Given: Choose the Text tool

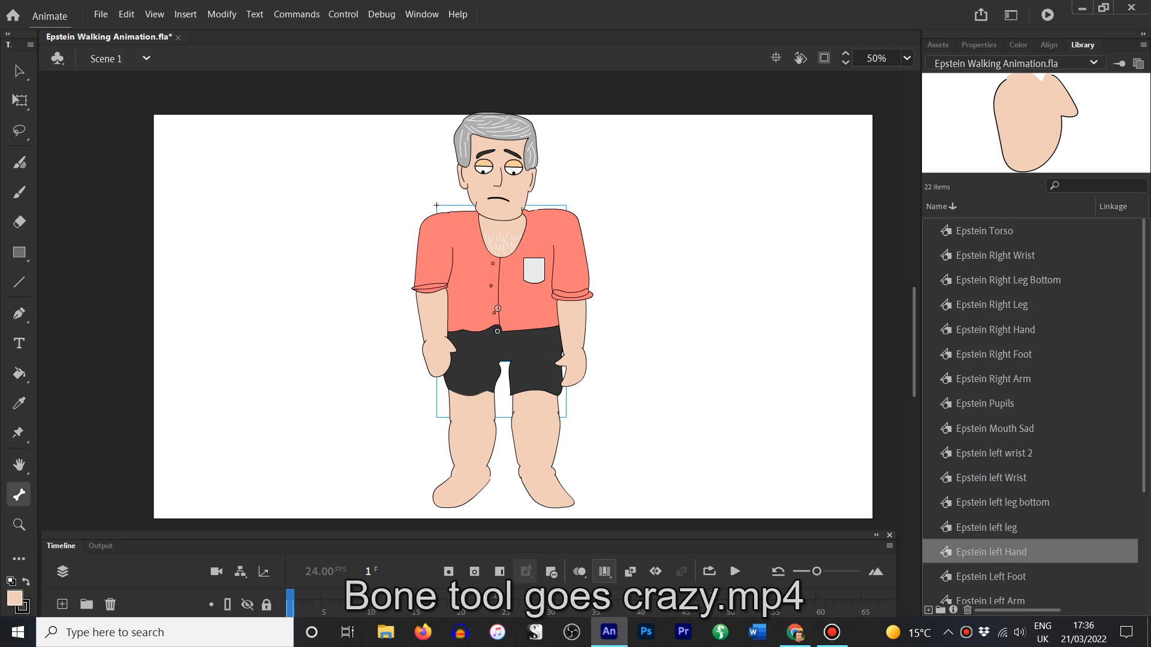Looking at the screenshot, I should pos(19,343).
